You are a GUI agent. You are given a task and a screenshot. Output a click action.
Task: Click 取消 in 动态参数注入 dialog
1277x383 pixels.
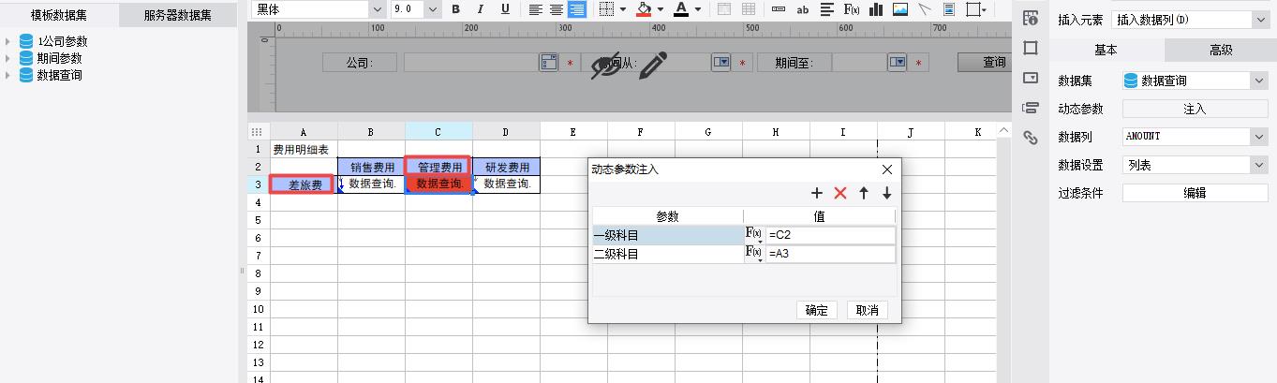tap(867, 310)
